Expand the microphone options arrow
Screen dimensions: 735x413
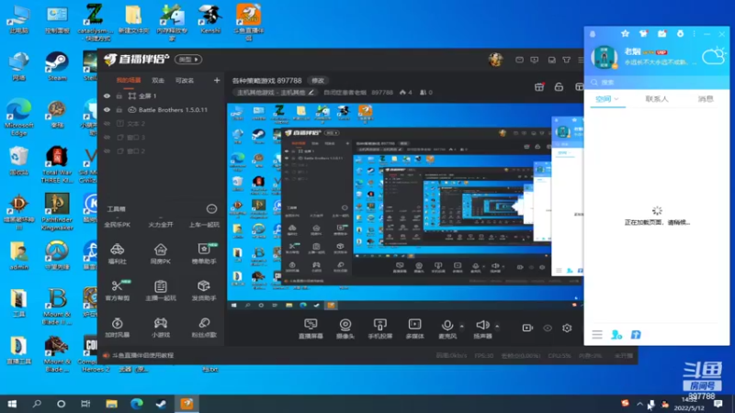coord(462,327)
